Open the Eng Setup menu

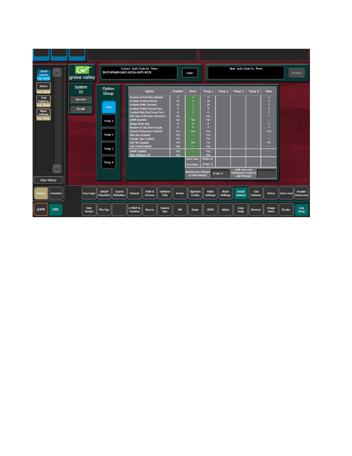(301, 209)
